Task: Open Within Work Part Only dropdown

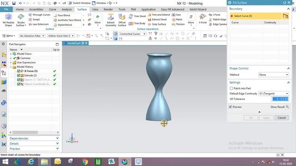Action: 61,36
